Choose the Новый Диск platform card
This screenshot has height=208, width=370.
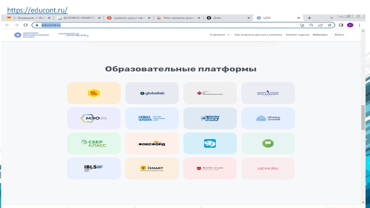(x=210, y=118)
